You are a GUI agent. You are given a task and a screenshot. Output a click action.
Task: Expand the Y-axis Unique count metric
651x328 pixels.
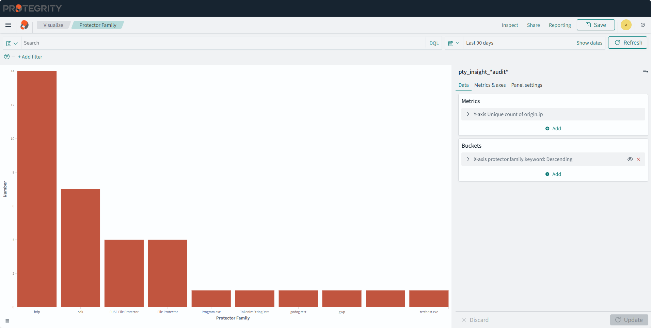click(x=468, y=114)
